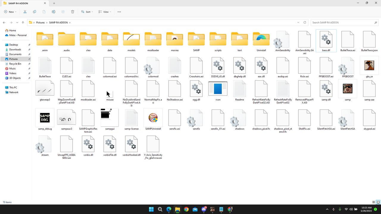381x214 pixels.
Task: Refresh the current folder view
Action: [x=305, y=23]
